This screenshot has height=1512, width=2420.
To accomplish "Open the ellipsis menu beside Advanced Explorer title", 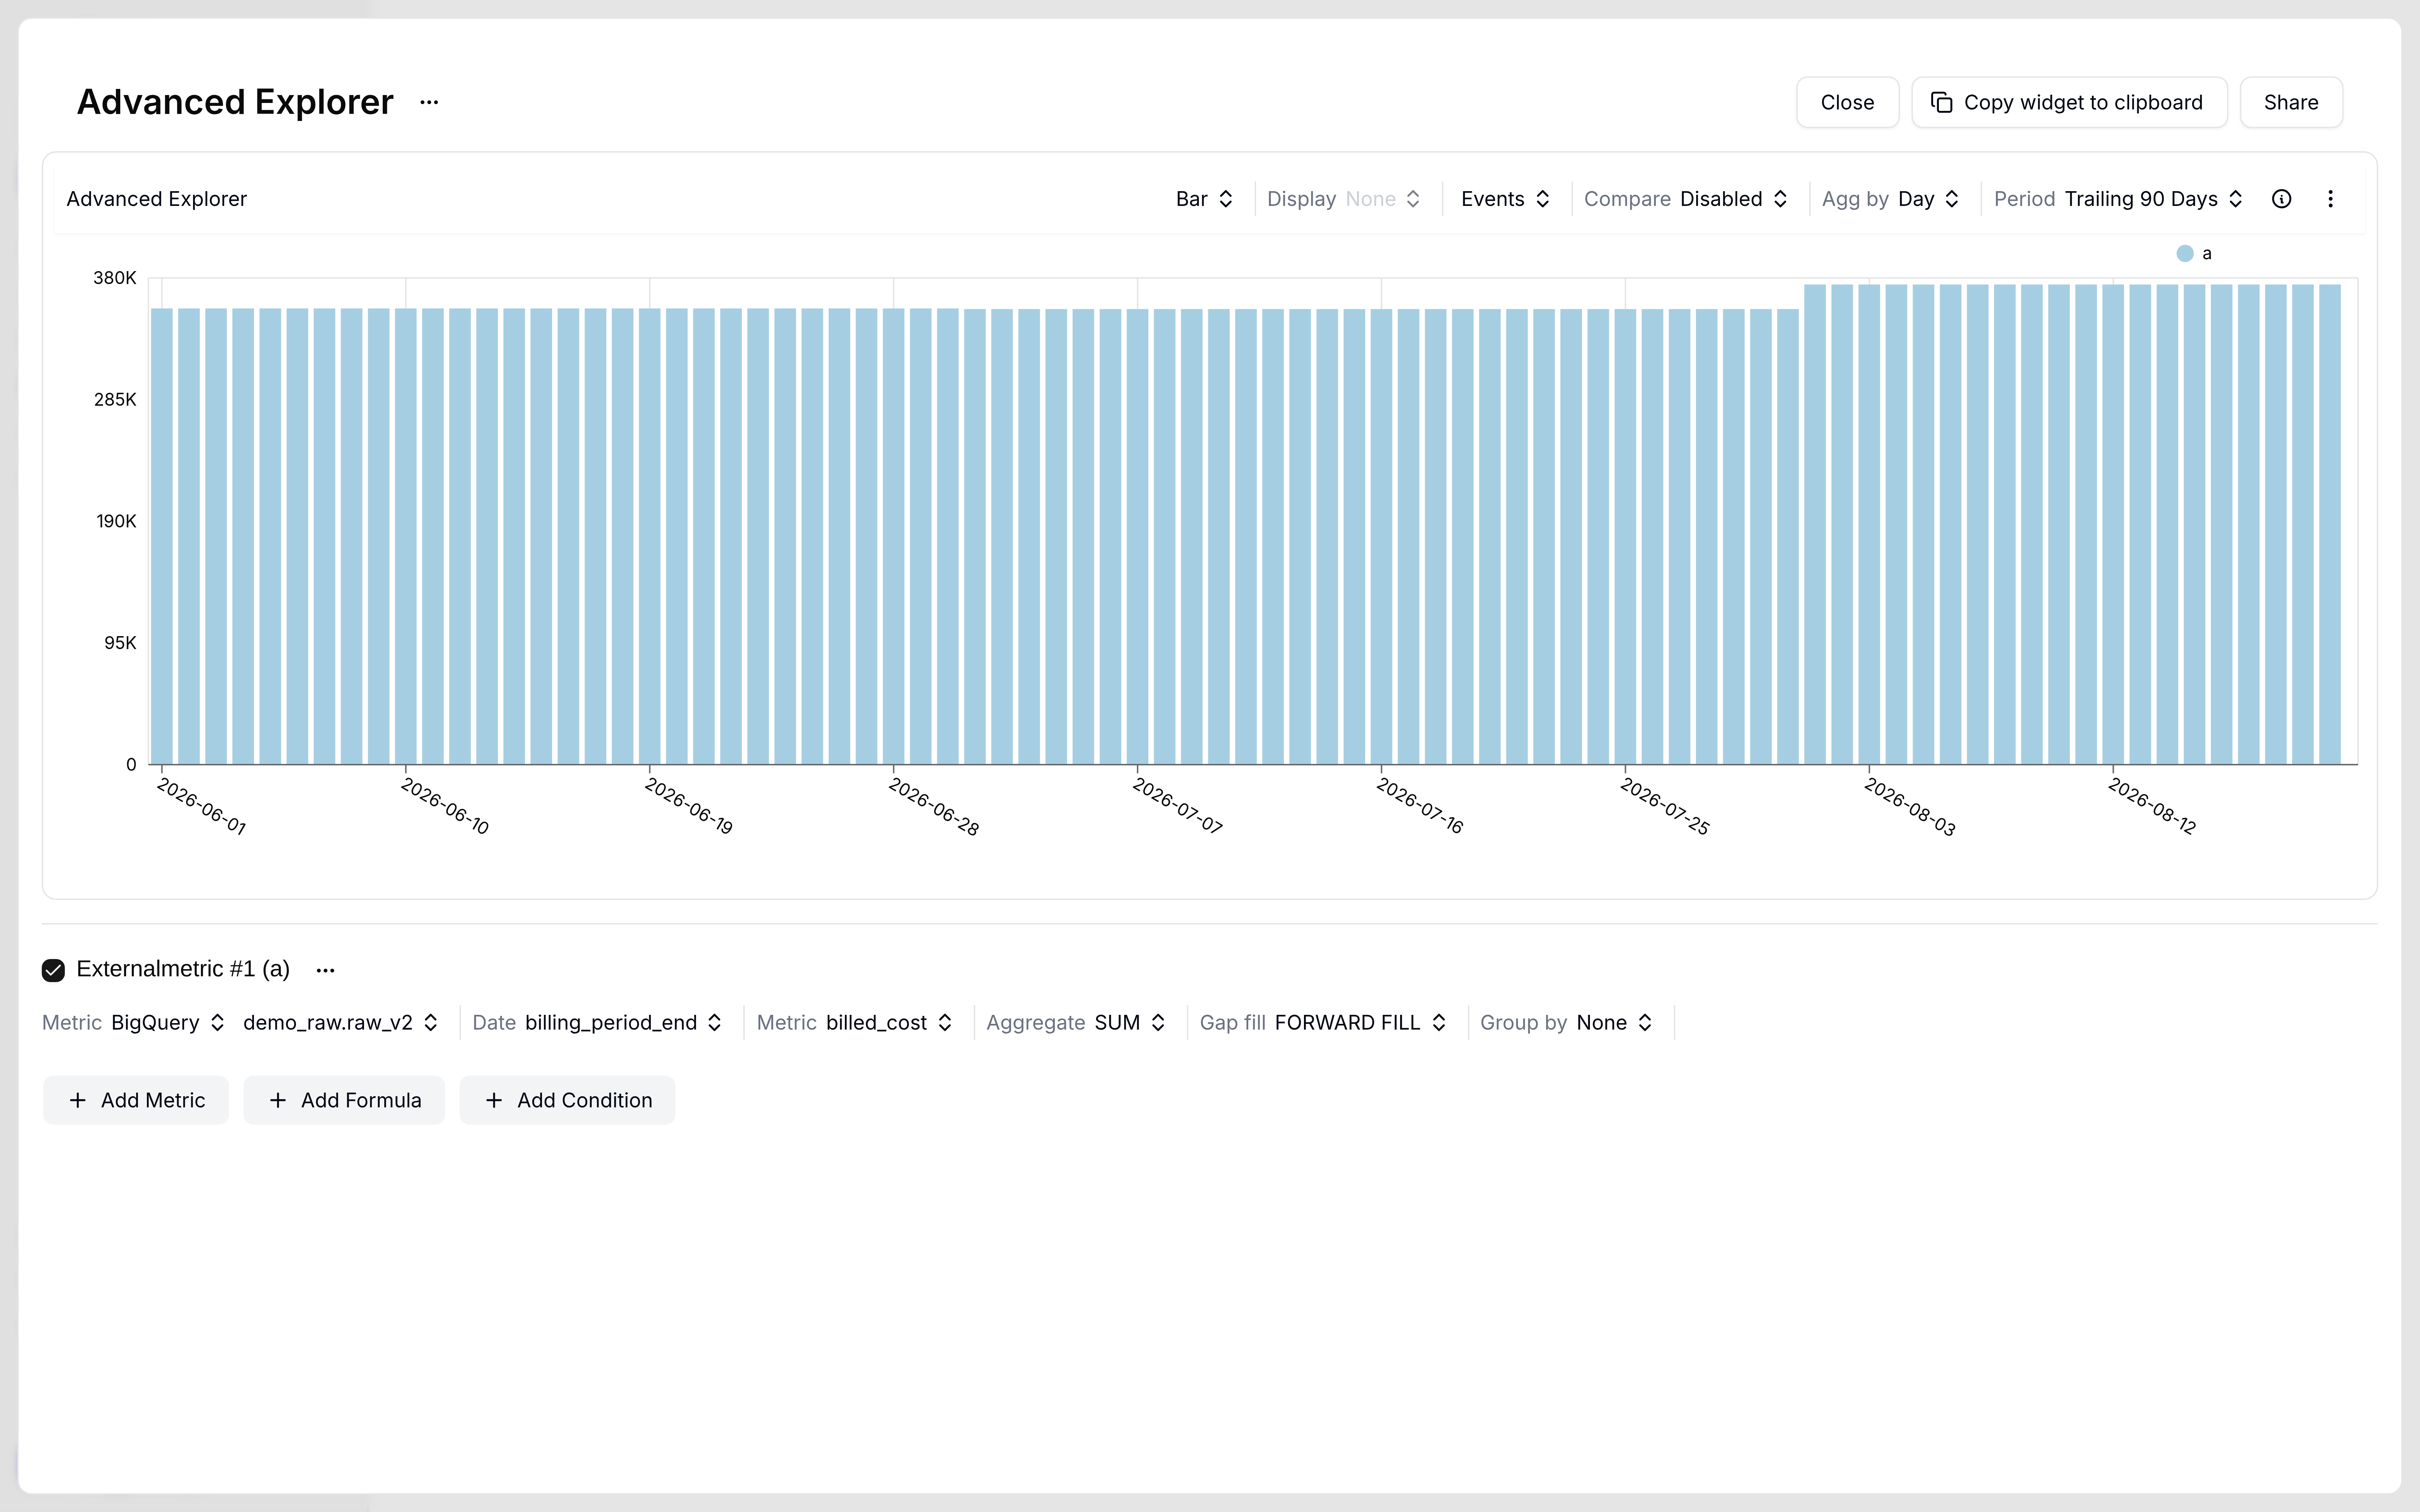I will coord(429,102).
